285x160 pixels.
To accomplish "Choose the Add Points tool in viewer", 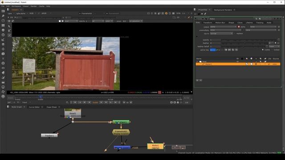I will point(9,31).
